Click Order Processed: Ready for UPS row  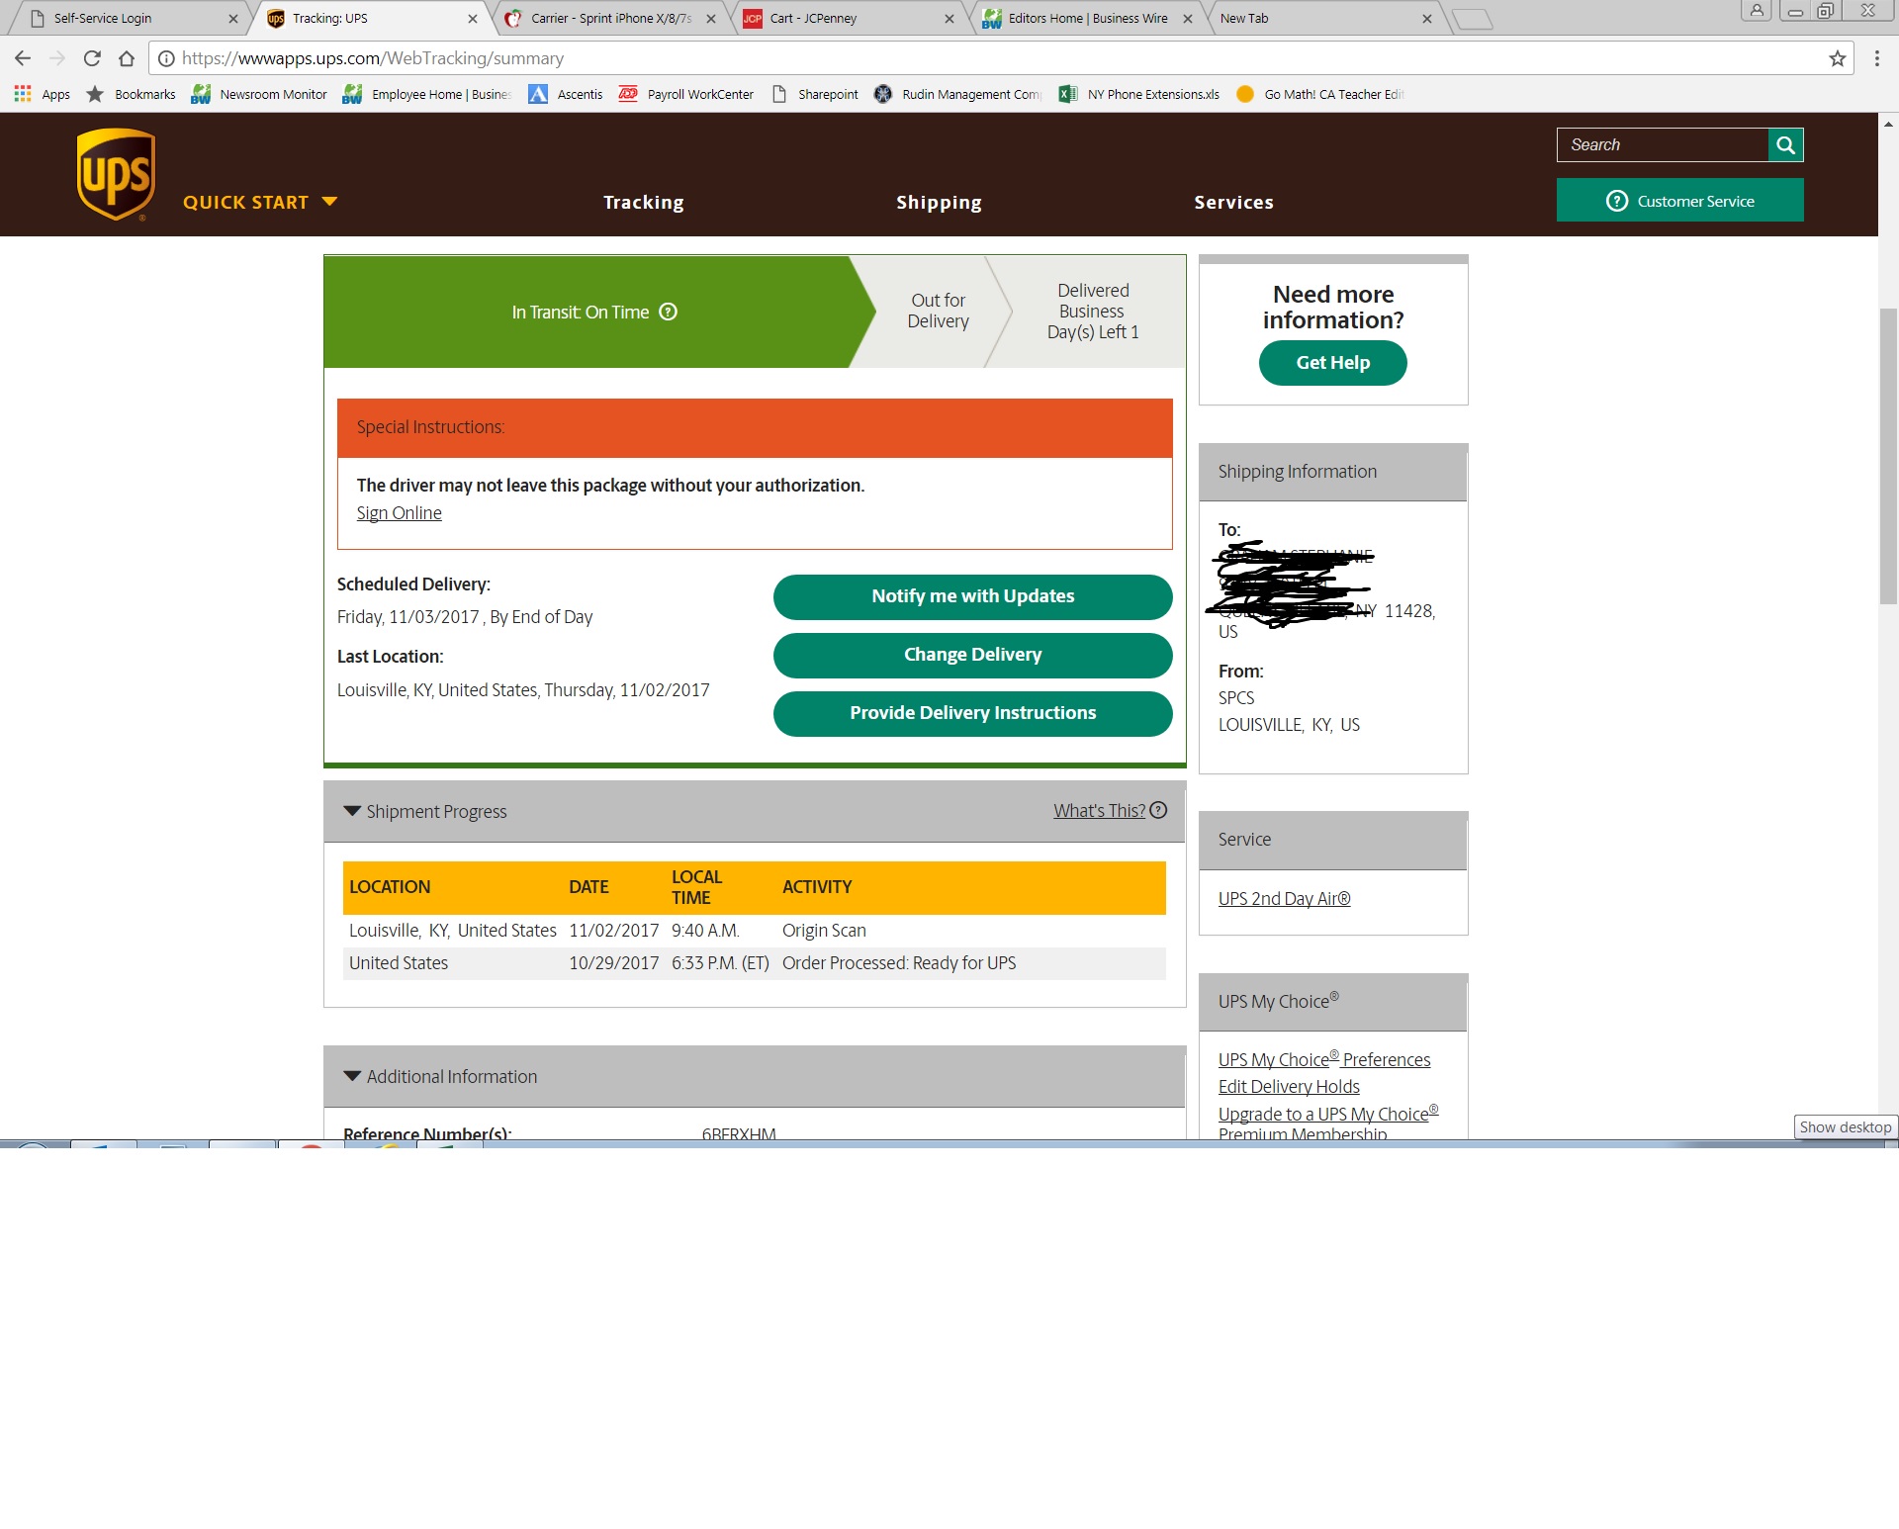754,963
